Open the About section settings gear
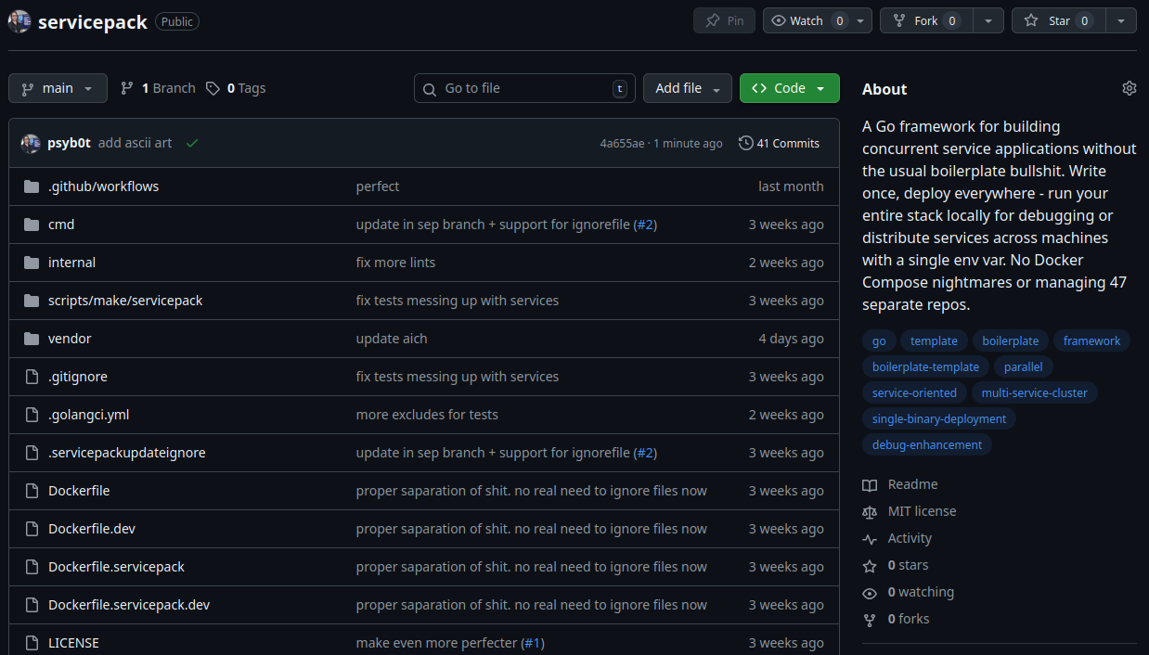1149x655 pixels. (1129, 87)
